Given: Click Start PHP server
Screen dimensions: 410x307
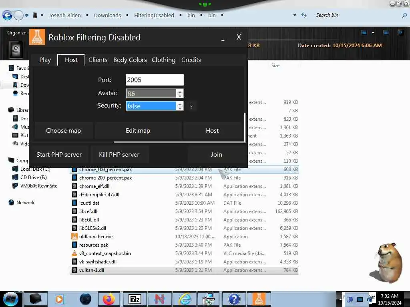Looking at the screenshot, I should 59,155.
